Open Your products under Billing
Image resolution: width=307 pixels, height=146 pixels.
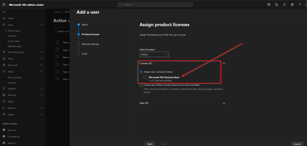pyautogui.click(x=15, y=78)
